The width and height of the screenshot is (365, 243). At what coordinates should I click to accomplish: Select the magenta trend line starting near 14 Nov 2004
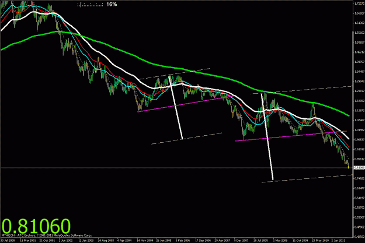click(186, 104)
